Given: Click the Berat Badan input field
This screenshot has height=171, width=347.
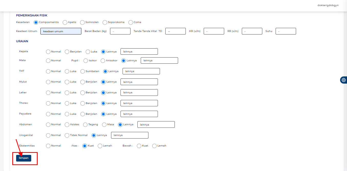Looking at the screenshot, I should click(x=120, y=31).
